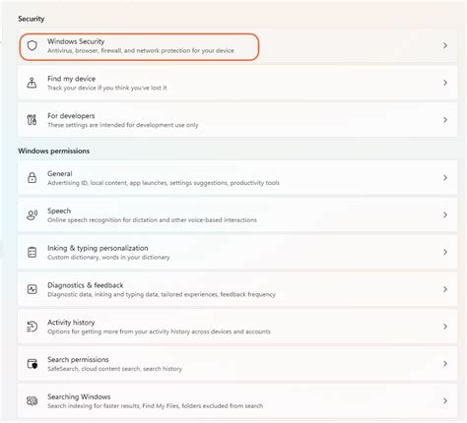Click 'Diagnostic data, inking and typing data' description
Screen dimensions: 467x423
[x=162, y=294]
